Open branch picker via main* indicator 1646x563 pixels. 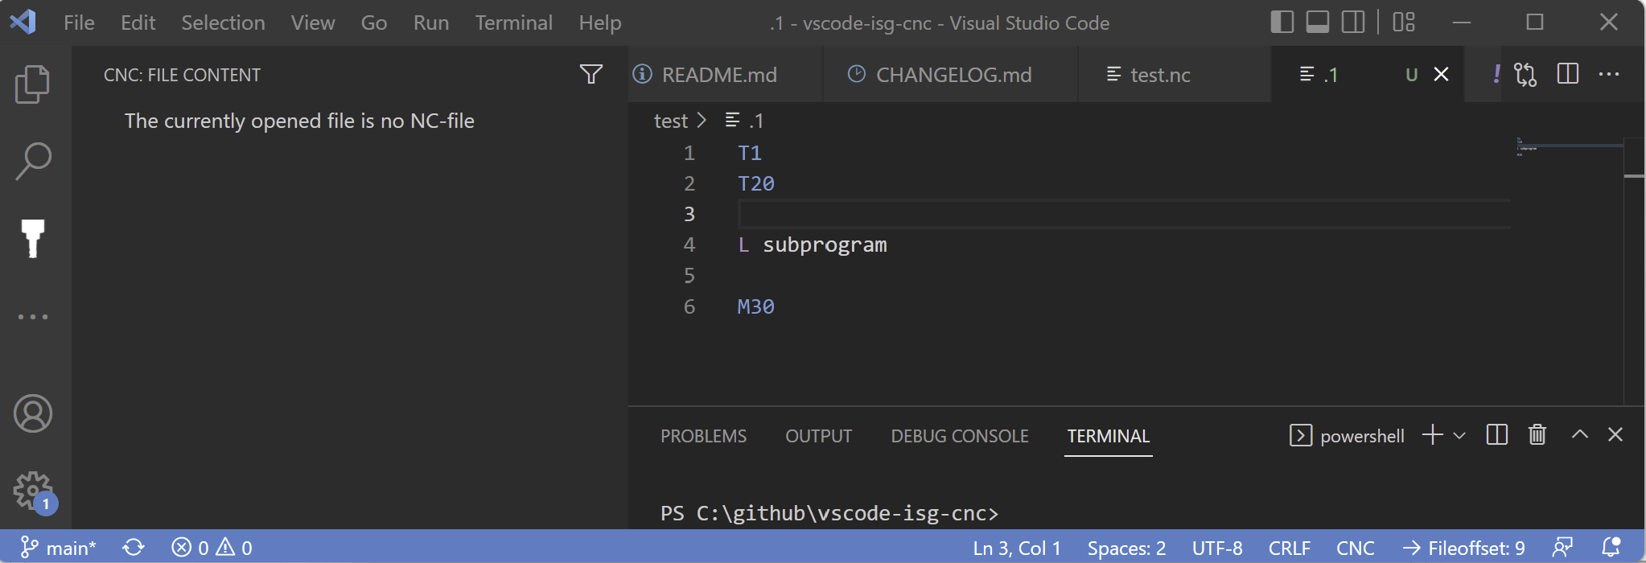[x=60, y=547]
